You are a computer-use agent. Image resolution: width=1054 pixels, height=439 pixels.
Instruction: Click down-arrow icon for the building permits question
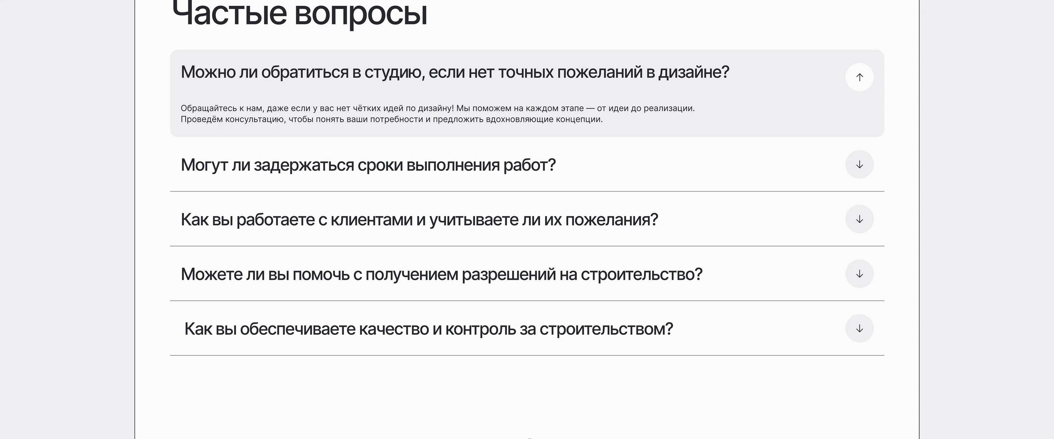pyautogui.click(x=859, y=274)
